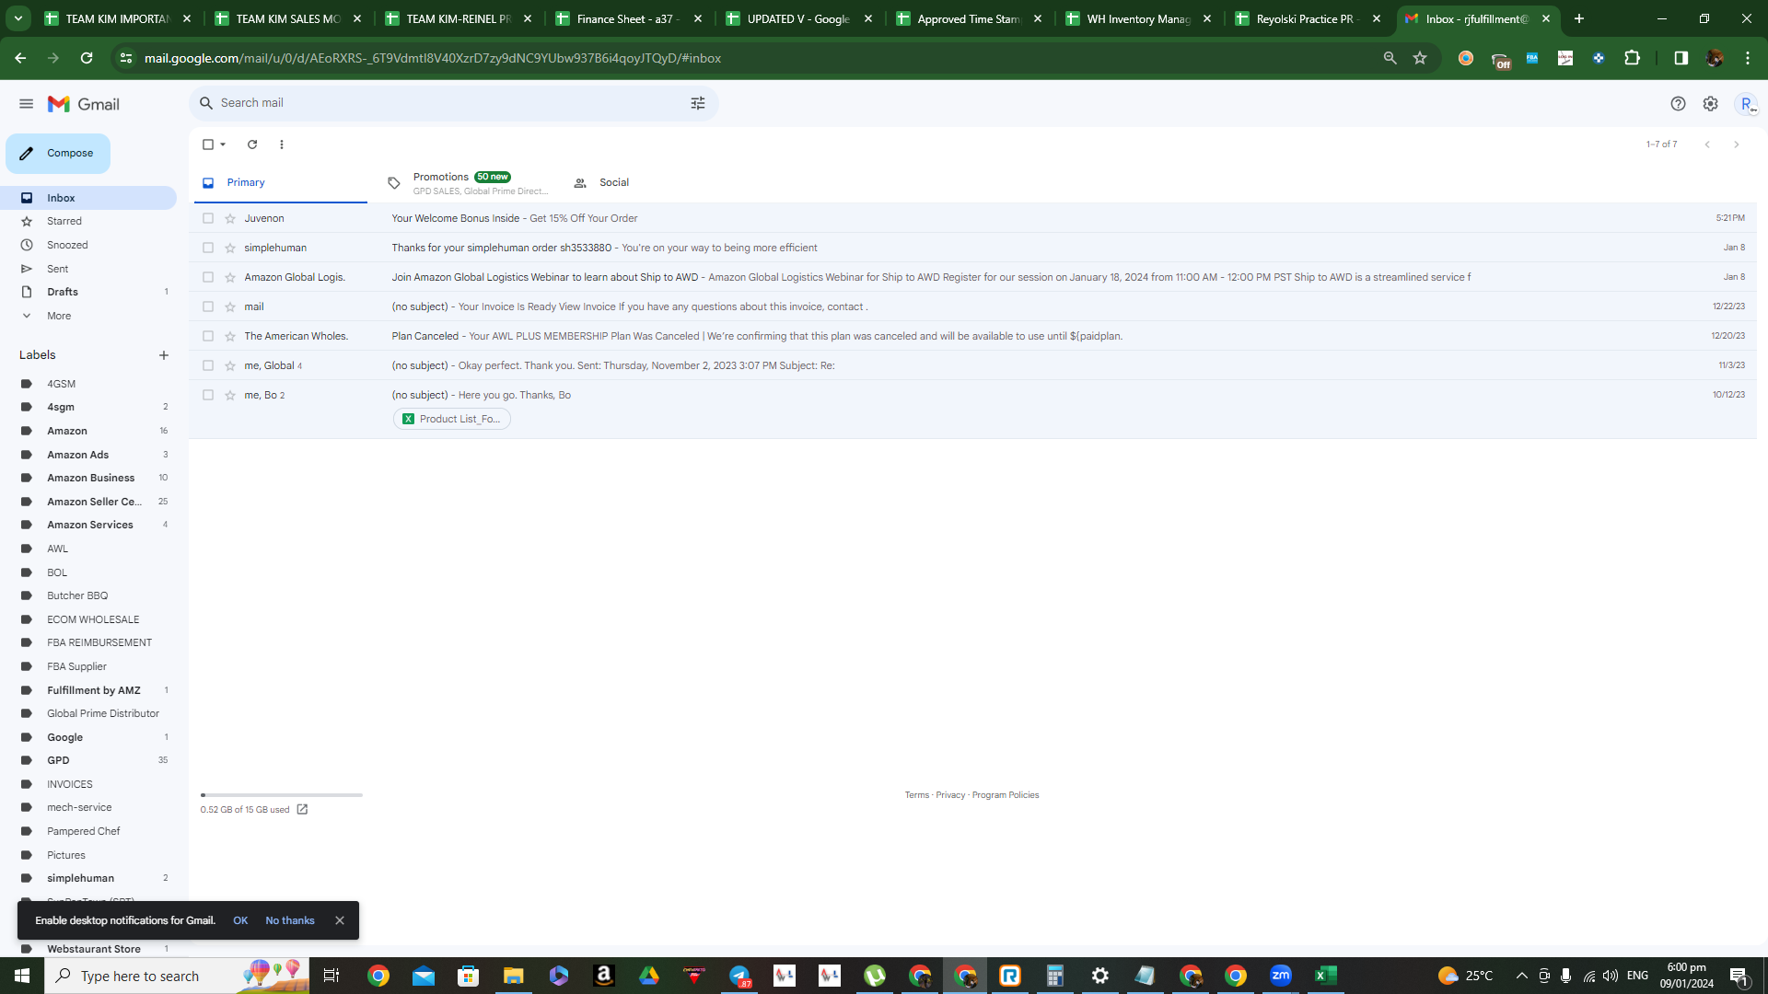Star the 'me, Bo' email

click(x=230, y=395)
